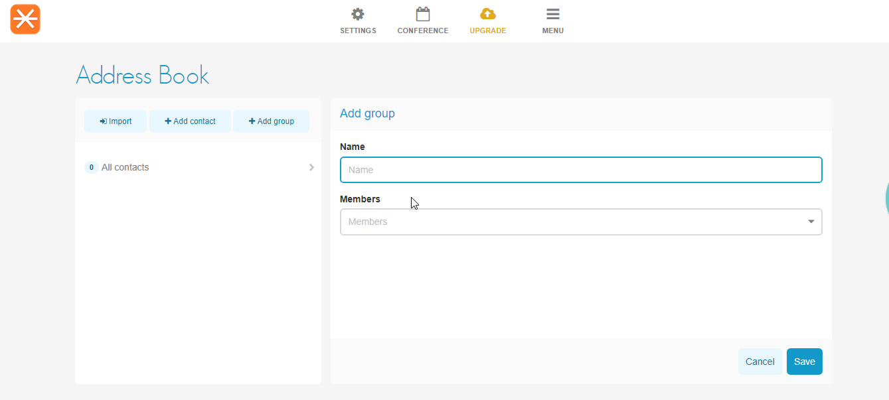Save the new group
The image size is (889, 400).
pyautogui.click(x=804, y=362)
